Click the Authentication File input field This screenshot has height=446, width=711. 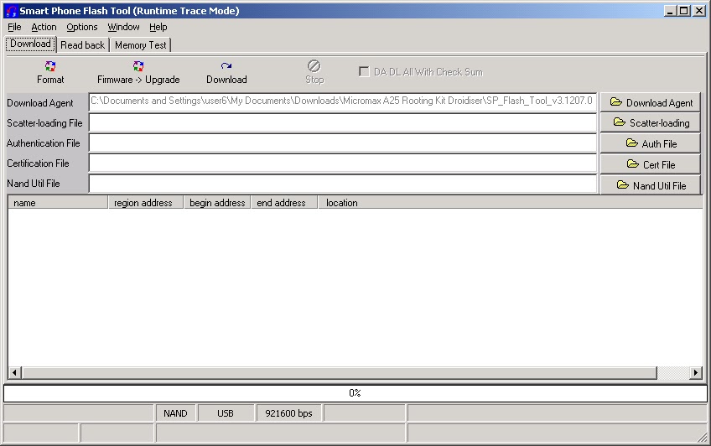coord(343,143)
